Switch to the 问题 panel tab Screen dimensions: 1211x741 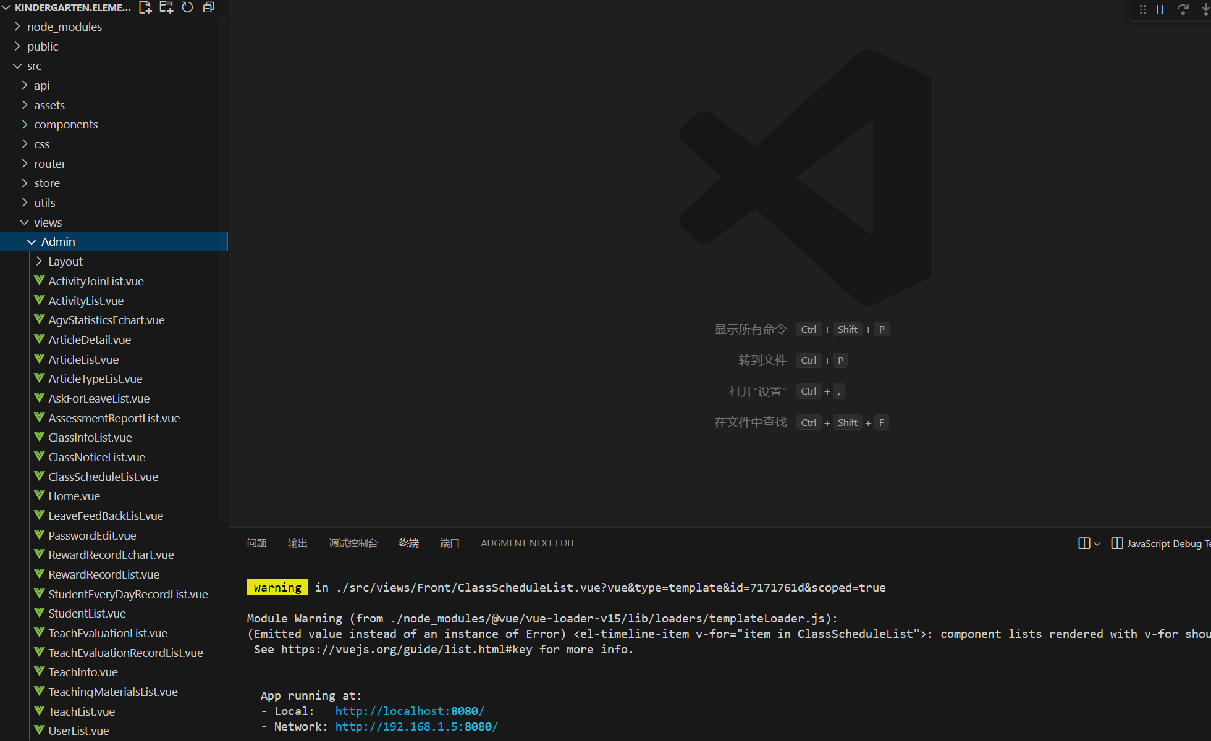click(256, 543)
